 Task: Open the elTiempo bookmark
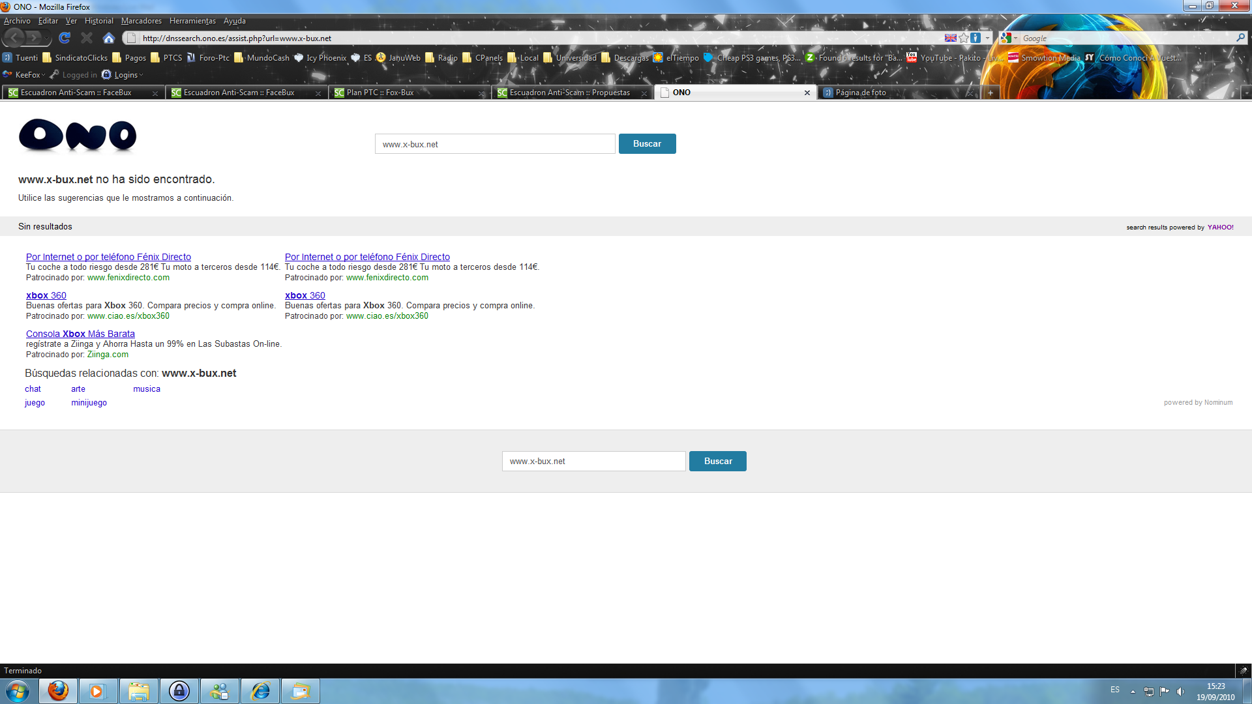click(676, 57)
